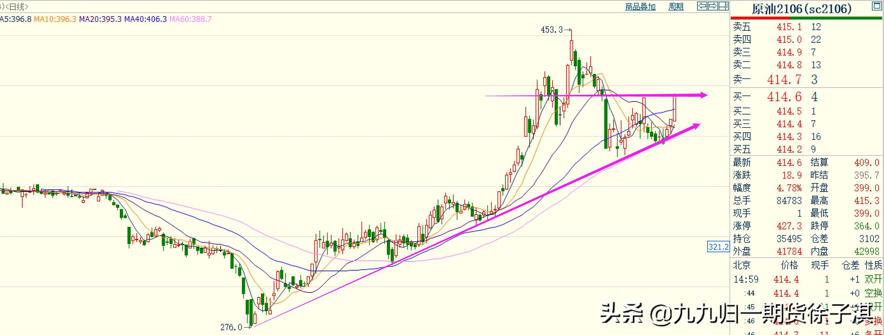Select the 买四 price 414.3
This screenshot has height=335, width=884.
[x=789, y=136]
